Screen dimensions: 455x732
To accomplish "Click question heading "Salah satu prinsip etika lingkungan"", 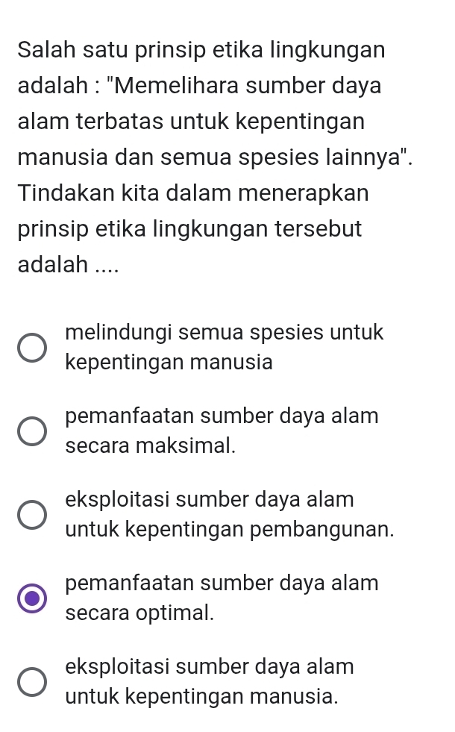I will tap(201, 50).
